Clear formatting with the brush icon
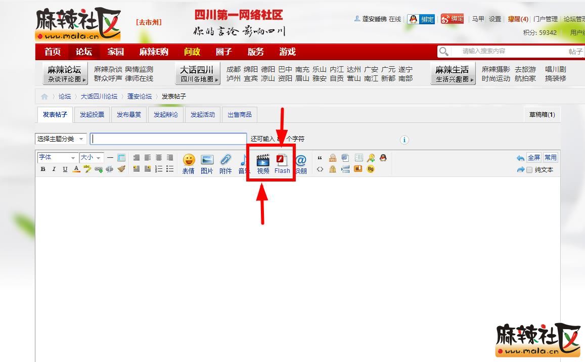 (x=121, y=169)
